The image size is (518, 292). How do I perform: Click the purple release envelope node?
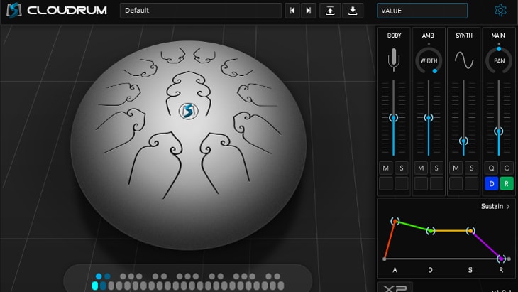501,259
